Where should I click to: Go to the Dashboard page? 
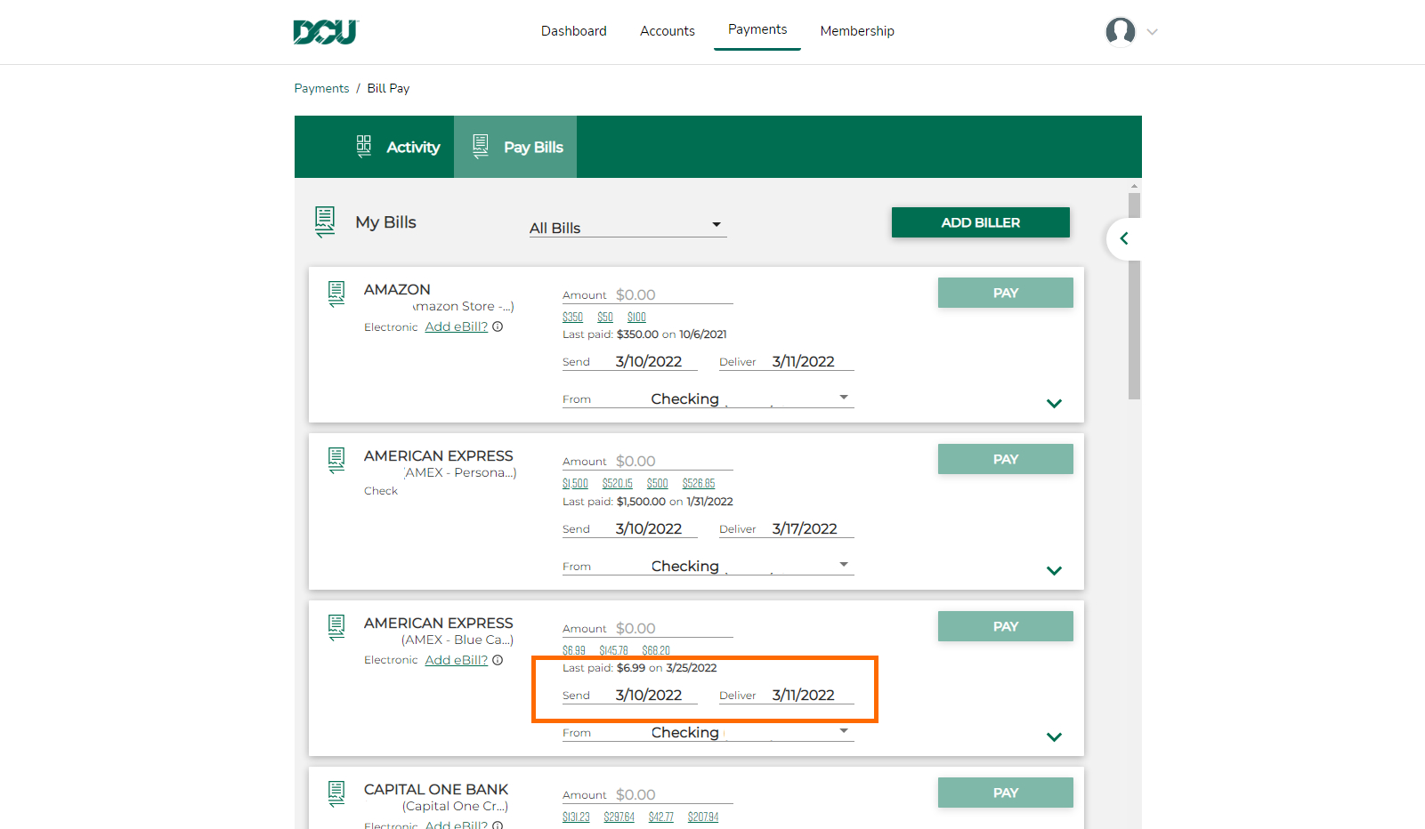[573, 31]
